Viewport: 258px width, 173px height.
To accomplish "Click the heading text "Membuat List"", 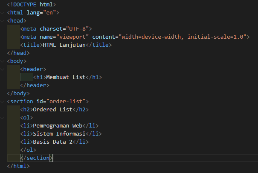I will 66,77.
